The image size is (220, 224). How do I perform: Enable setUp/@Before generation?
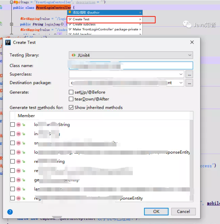[71, 92]
